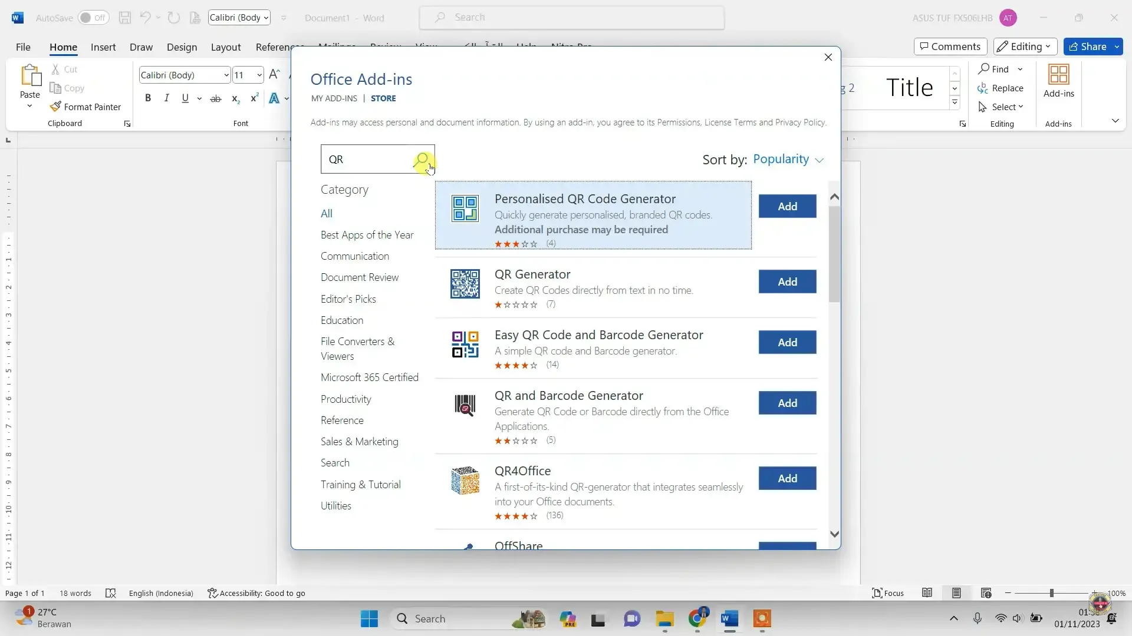Click QR and Barcode Generator icon

465,405
